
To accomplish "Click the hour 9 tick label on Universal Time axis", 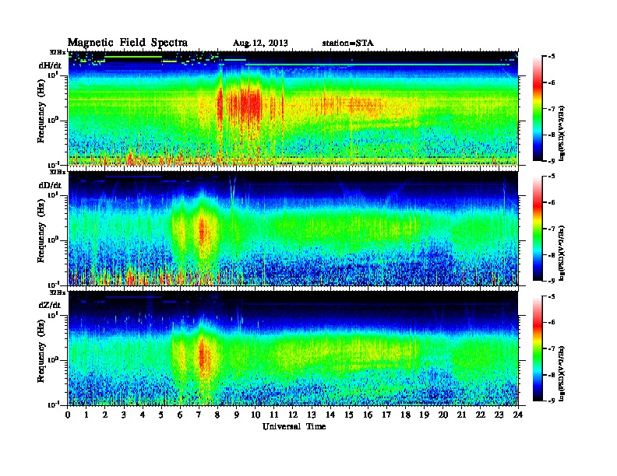I will [x=237, y=415].
